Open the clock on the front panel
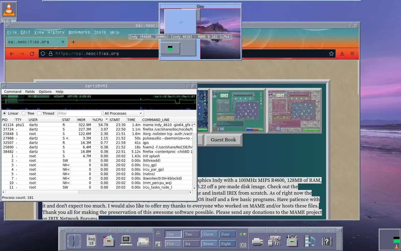 pos(74,241)
